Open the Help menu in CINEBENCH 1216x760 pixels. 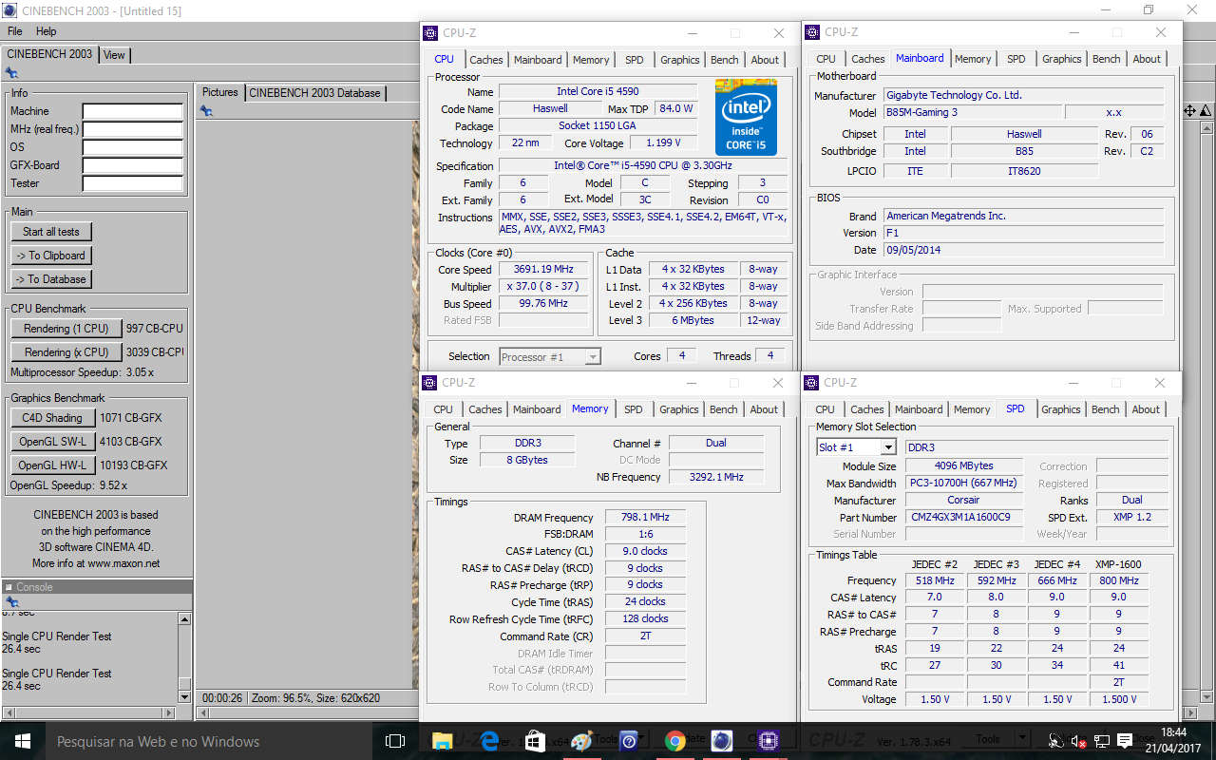pyautogui.click(x=47, y=31)
